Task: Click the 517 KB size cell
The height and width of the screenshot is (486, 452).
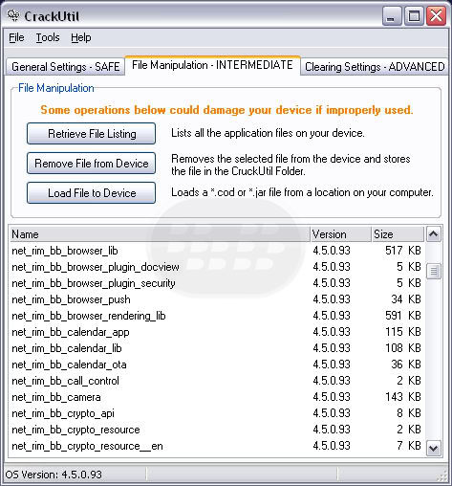Action: (x=403, y=251)
